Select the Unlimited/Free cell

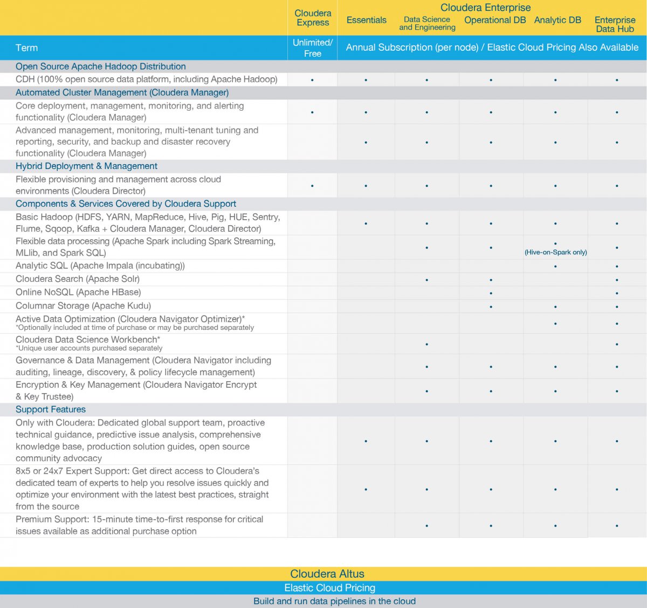[x=313, y=48]
